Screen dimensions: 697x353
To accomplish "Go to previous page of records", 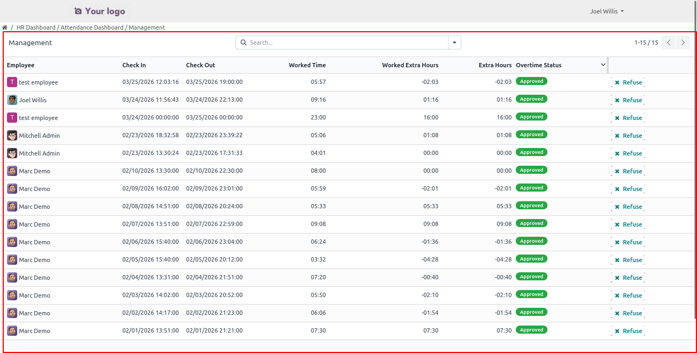I will tap(668, 43).
